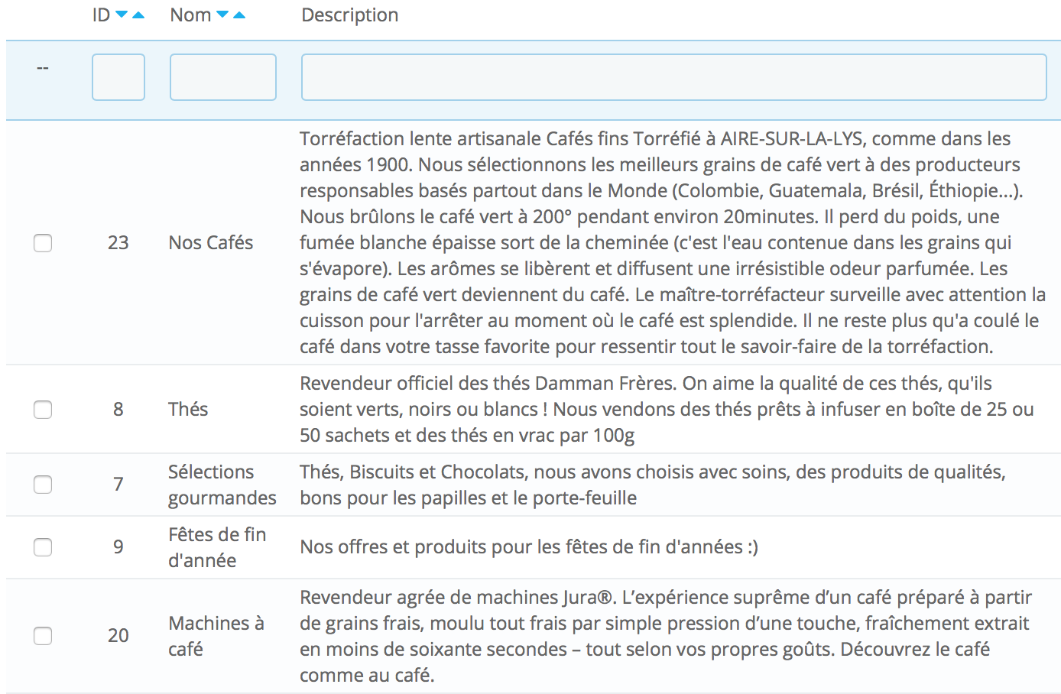Tick the checkbox for Nos Cafés row
The image size is (1061, 694).
pos(43,243)
